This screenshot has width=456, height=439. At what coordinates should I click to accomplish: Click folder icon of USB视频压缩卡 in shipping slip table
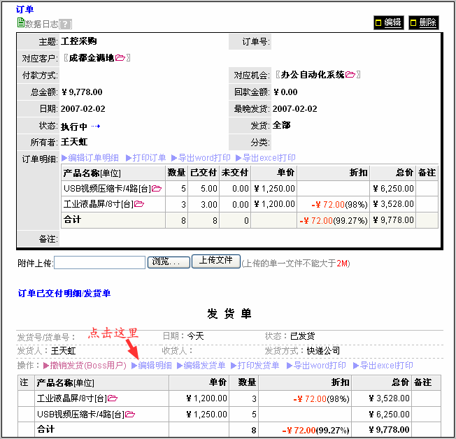(129, 414)
